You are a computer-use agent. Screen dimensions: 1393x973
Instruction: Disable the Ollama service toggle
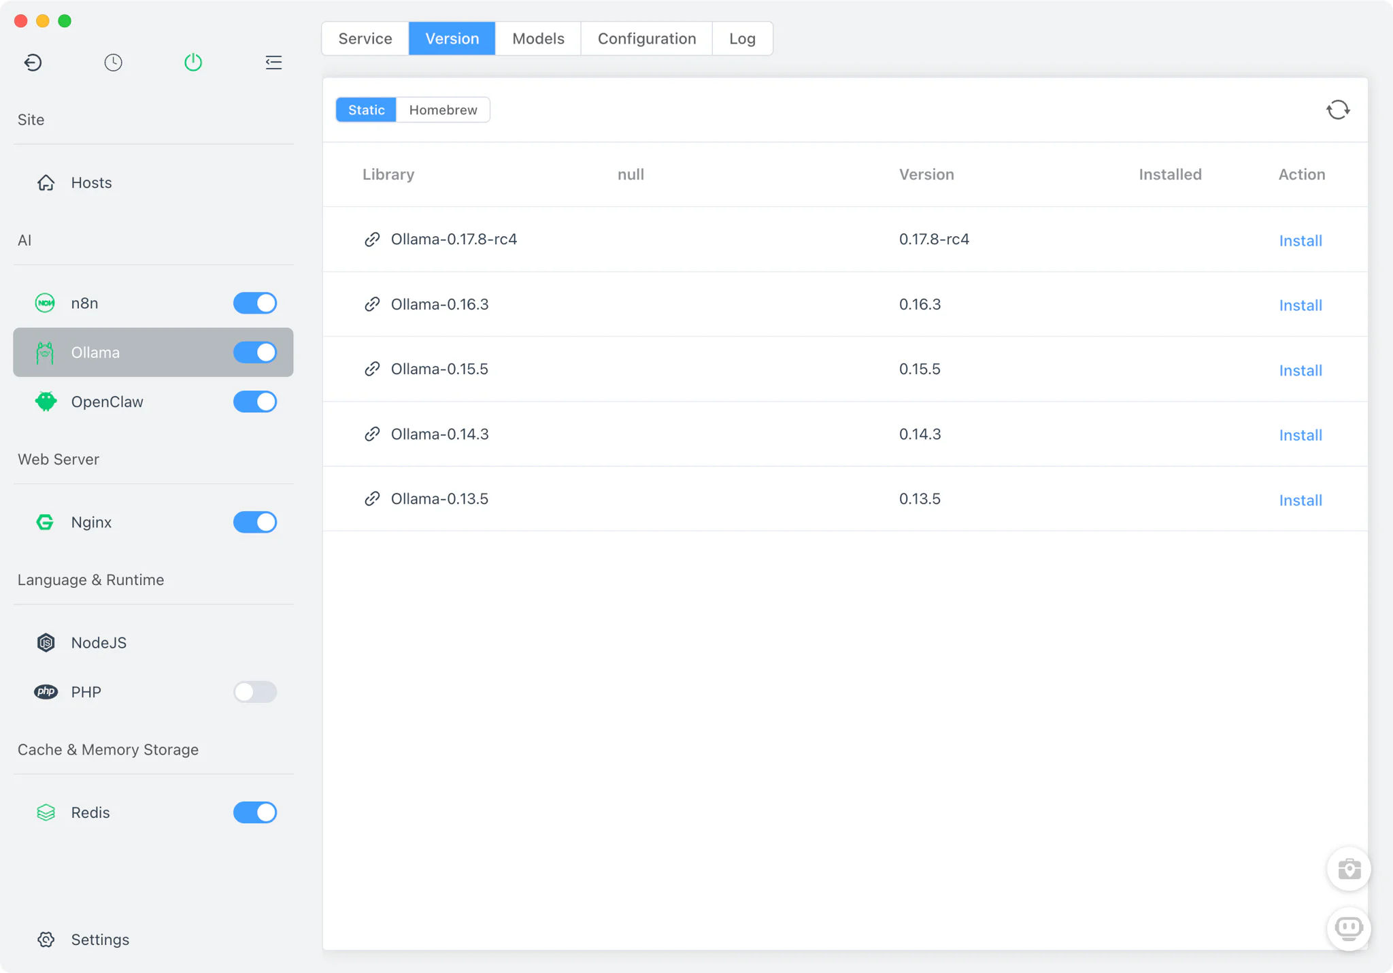tap(255, 352)
